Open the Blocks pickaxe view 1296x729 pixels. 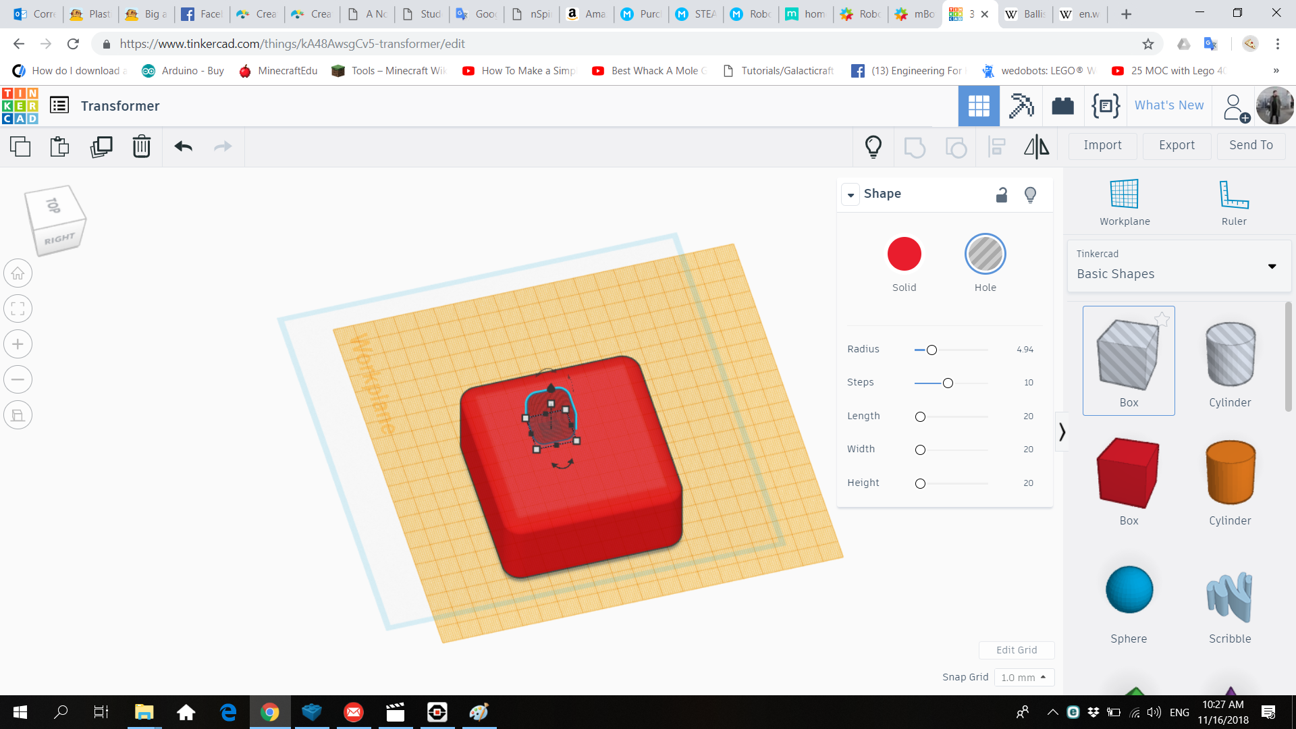click(1021, 106)
